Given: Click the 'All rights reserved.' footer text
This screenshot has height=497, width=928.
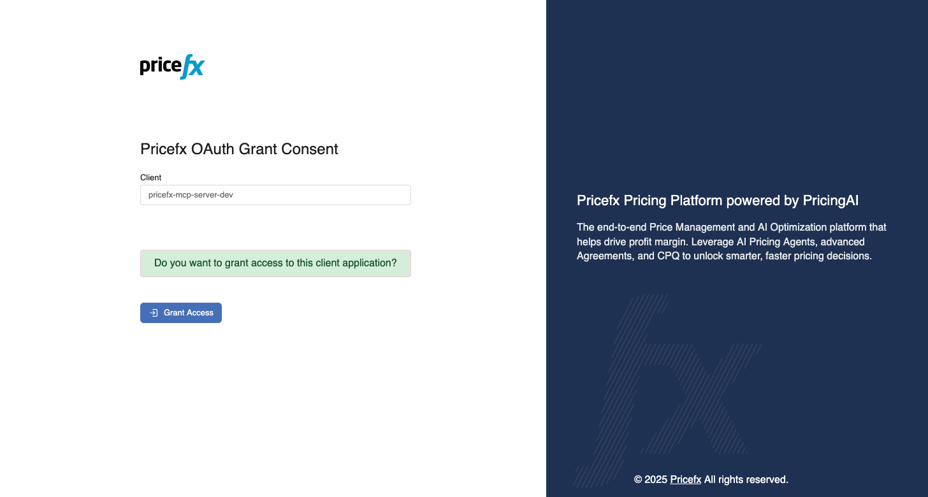Looking at the screenshot, I should (x=746, y=479).
